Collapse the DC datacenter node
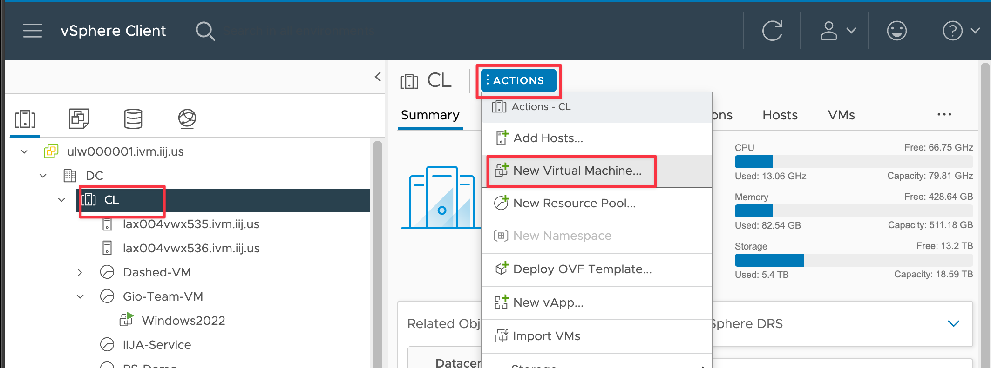This screenshot has width=991, height=368. [x=43, y=176]
